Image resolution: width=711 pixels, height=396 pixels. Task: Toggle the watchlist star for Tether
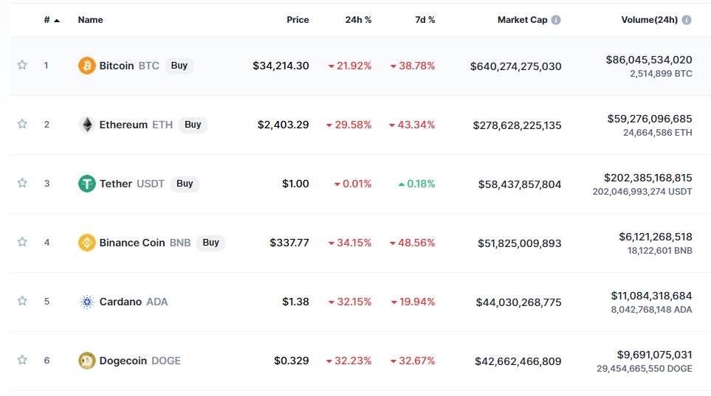tap(22, 183)
